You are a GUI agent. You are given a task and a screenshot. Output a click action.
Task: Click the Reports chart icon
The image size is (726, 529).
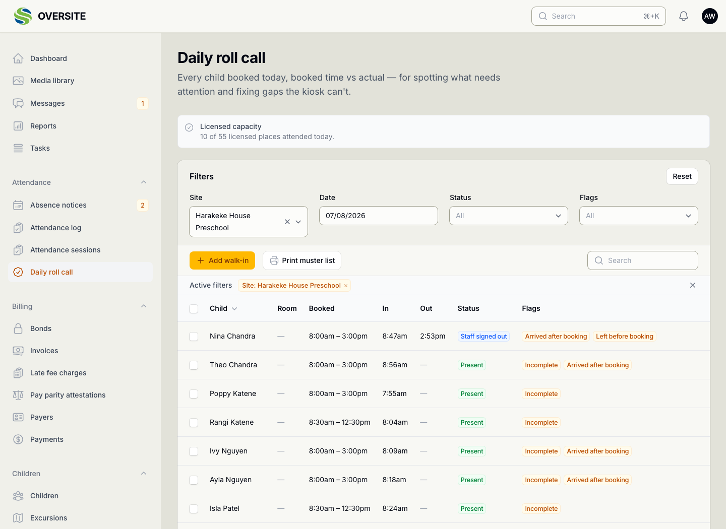pyautogui.click(x=18, y=126)
